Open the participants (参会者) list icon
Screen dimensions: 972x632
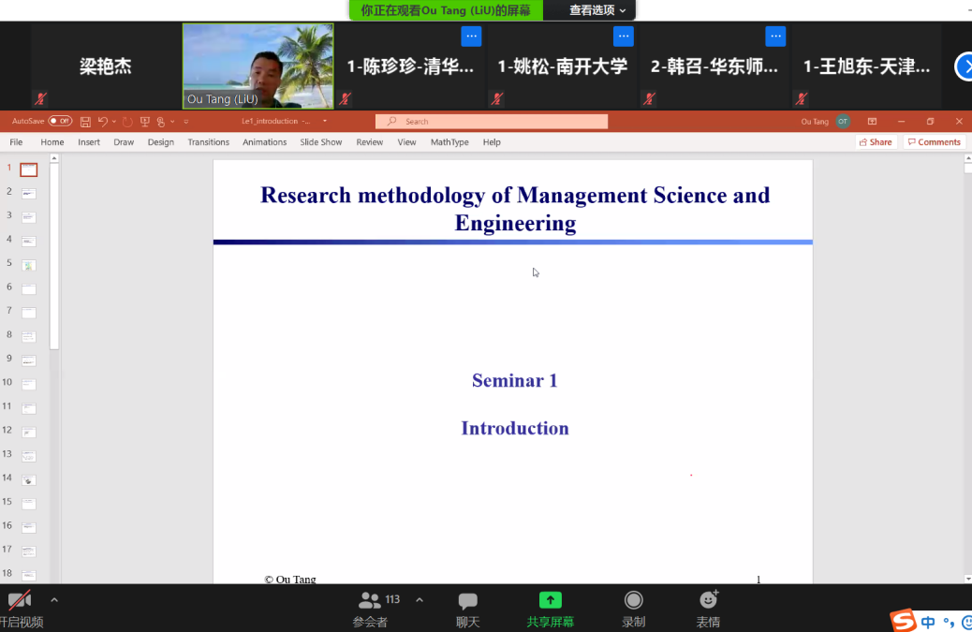pos(370,601)
